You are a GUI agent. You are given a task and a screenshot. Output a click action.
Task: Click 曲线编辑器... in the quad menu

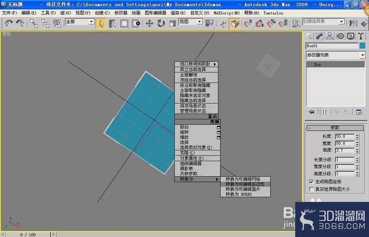click(x=197, y=164)
